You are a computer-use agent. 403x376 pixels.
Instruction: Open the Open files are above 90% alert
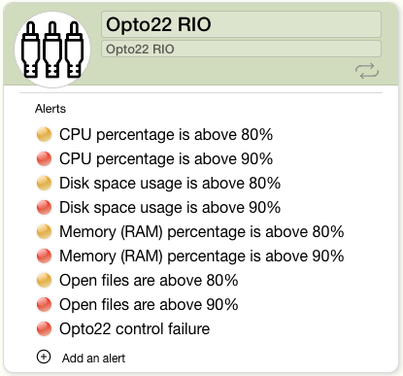click(x=149, y=304)
